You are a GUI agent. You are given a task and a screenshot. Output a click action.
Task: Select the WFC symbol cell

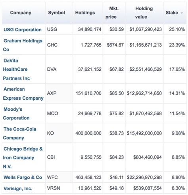click(x=59, y=177)
